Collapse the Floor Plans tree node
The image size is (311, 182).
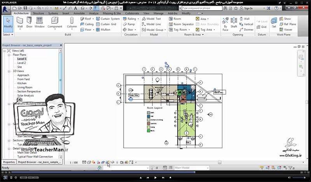click(9, 55)
